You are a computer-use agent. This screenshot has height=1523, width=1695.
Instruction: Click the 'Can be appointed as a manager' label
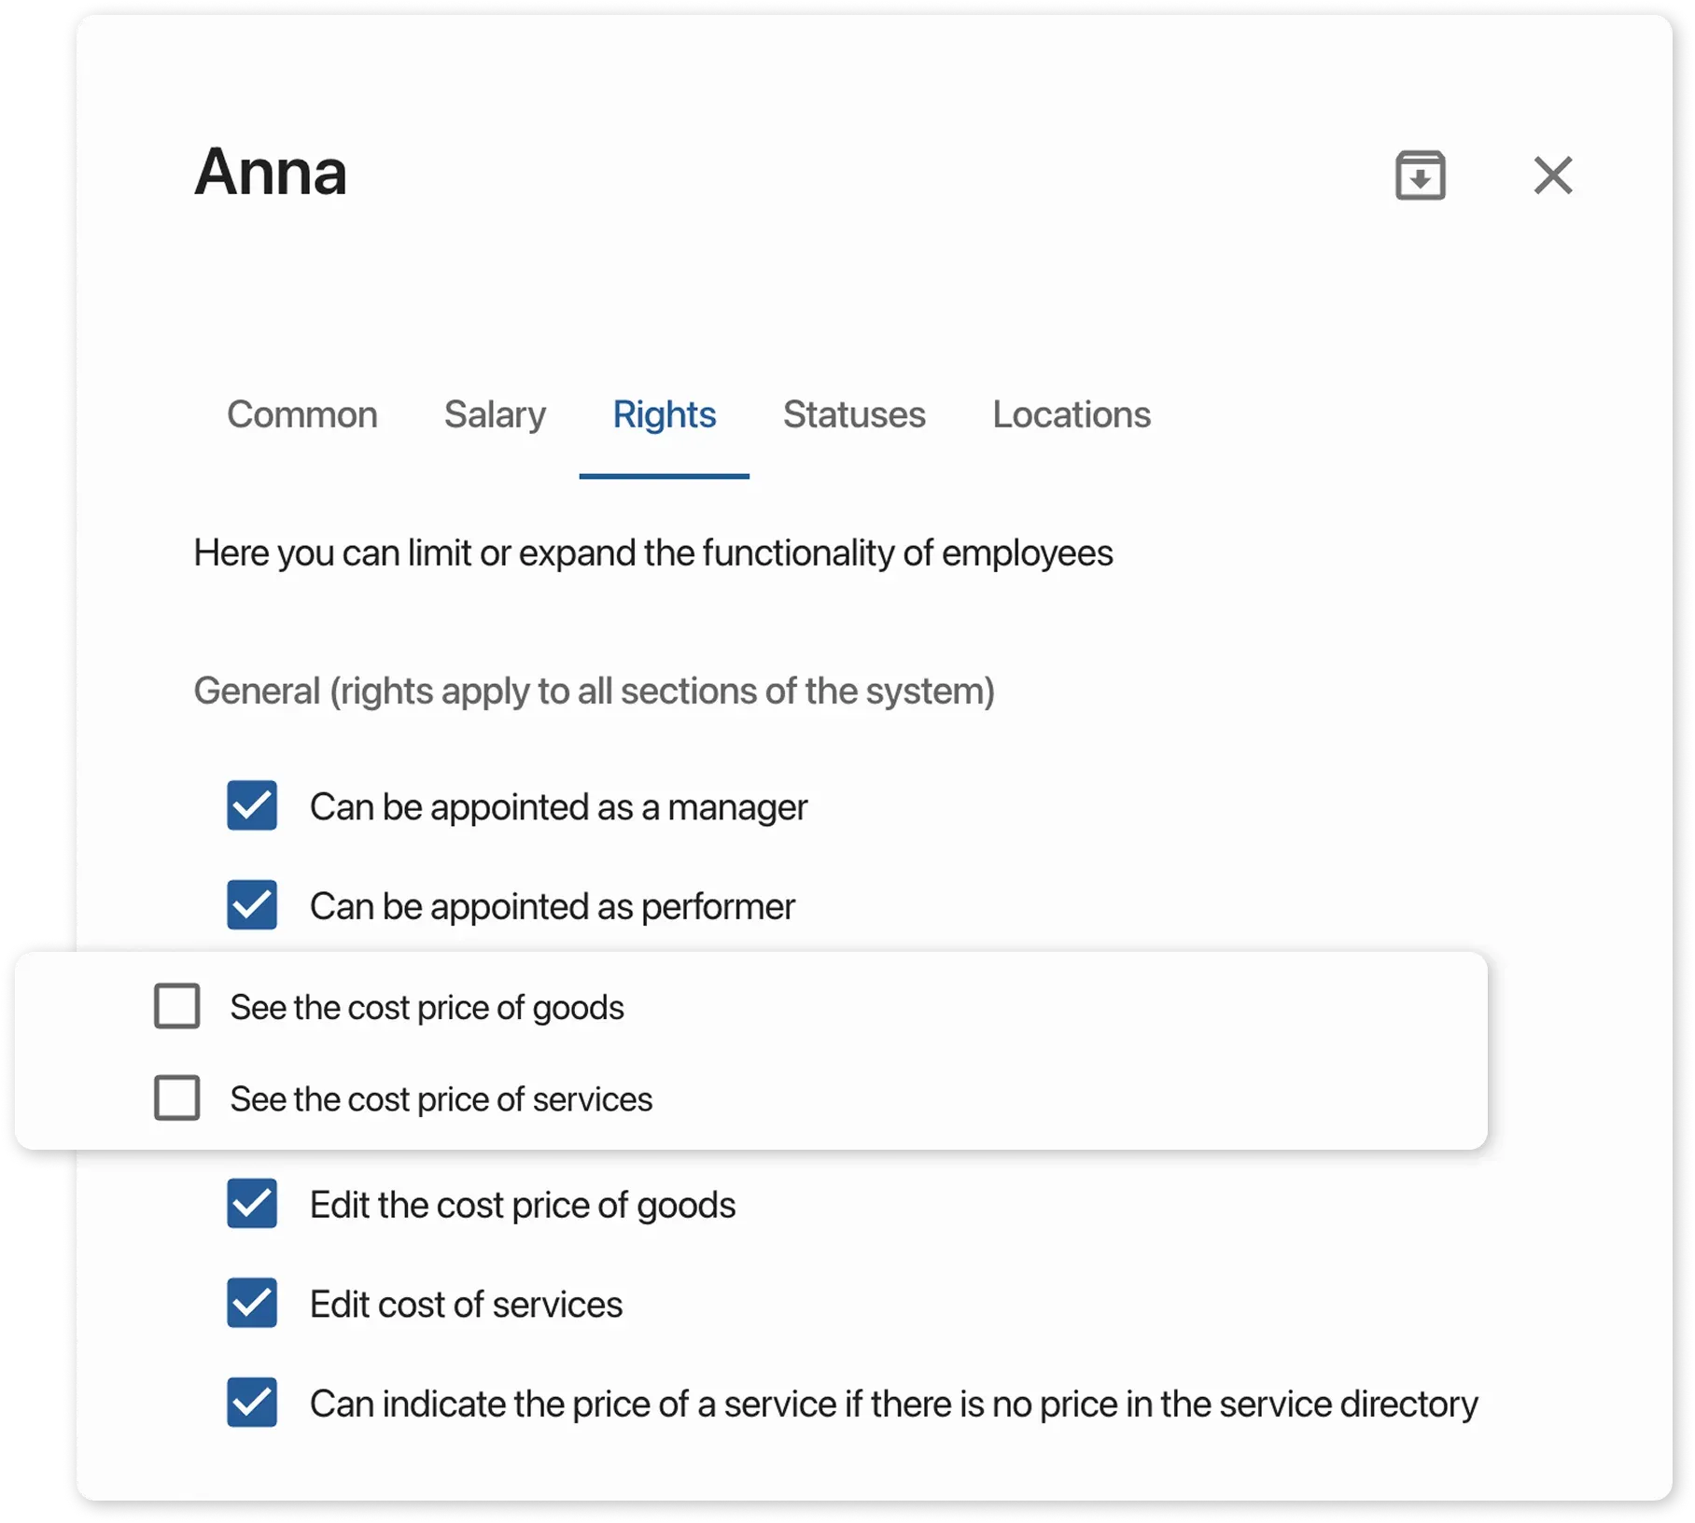(x=558, y=807)
